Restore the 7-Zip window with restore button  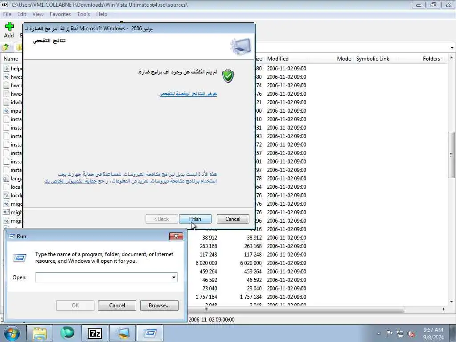tap(433, 4)
